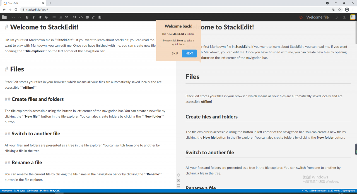Reload the stackedit.io page
This screenshot has height=194, width=357.
[x=16, y=9]
